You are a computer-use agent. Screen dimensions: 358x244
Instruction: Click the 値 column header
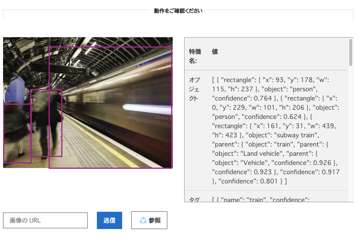(215, 51)
